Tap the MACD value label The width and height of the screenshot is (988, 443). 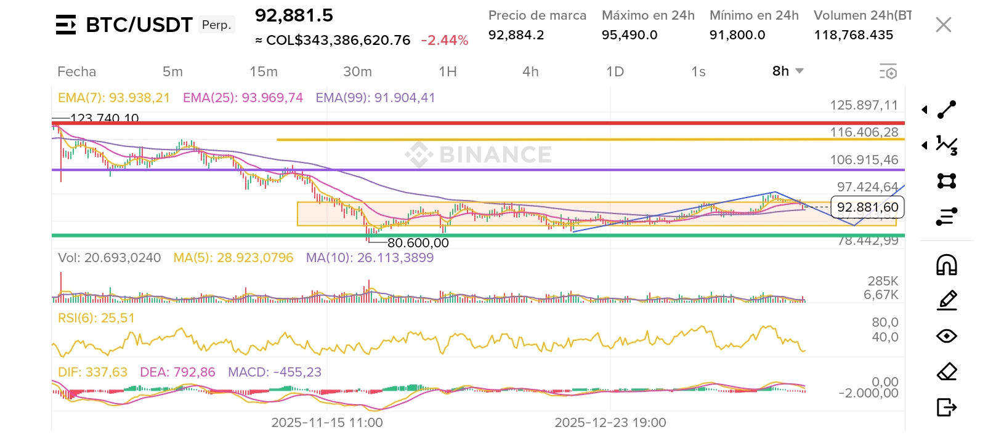point(275,372)
